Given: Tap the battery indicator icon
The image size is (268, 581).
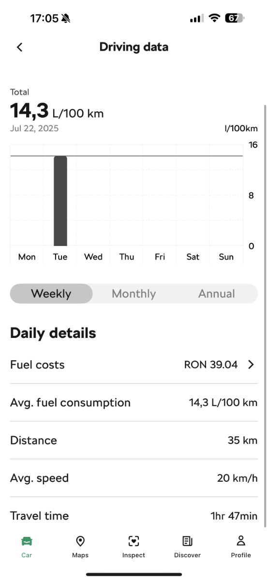Looking at the screenshot, I should click(x=235, y=18).
